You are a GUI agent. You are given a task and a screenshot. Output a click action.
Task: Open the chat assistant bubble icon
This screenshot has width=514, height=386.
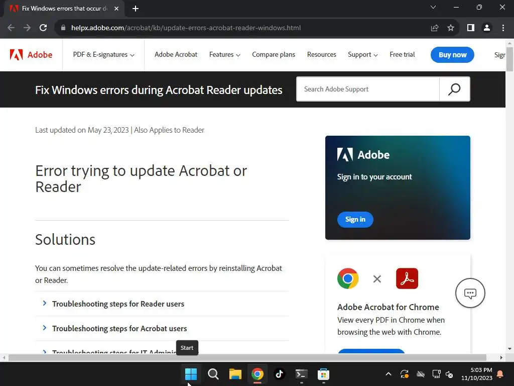pos(470,293)
